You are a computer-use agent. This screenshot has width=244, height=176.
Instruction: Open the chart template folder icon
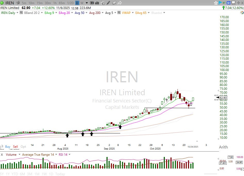tap(114, 3)
